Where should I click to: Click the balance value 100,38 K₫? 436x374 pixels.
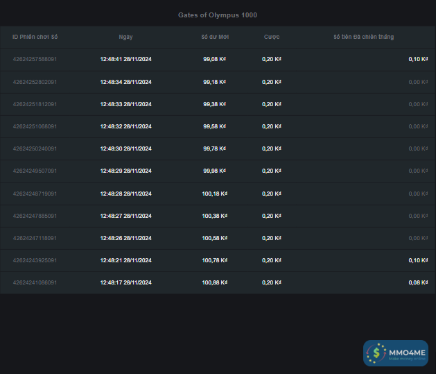click(x=215, y=216)
